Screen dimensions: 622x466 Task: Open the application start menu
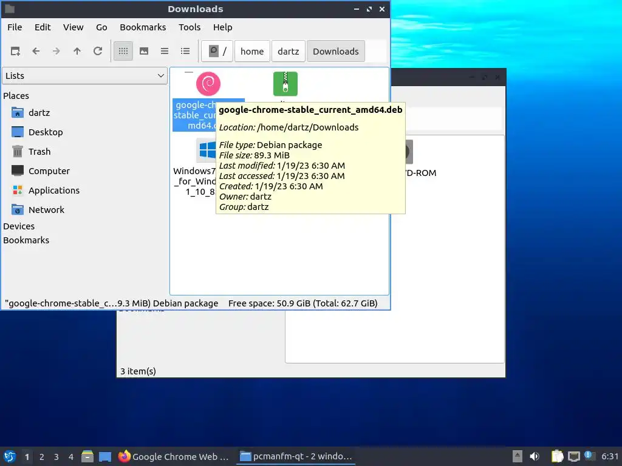tap(10, 456)
